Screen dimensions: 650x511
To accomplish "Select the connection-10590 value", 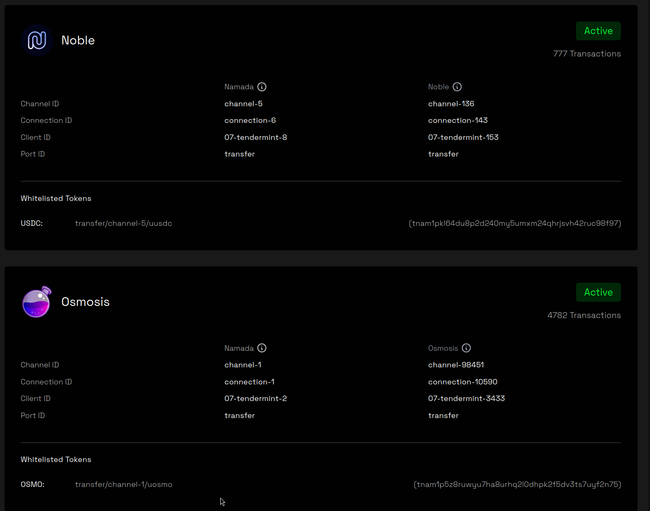I will [x=463, y=382].
